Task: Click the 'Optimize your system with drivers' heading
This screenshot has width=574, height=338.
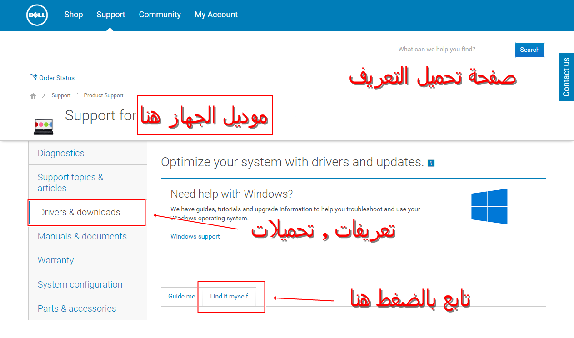Action: [x=293, y=162]
